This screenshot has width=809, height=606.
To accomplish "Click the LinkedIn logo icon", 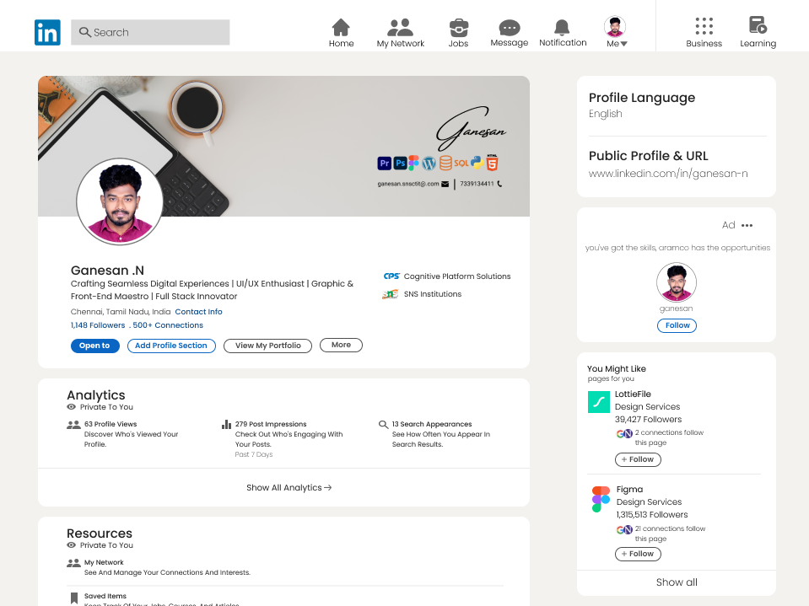I will click(x=47, y=32).
